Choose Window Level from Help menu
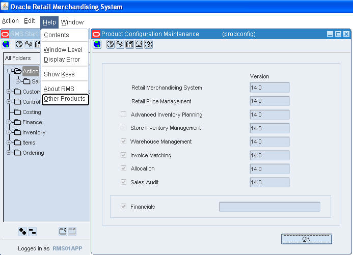 pyautogui.click(x=63, y=50)
